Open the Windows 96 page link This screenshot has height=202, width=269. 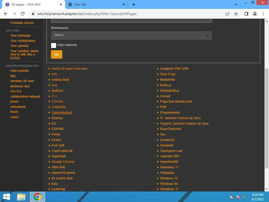169,184
